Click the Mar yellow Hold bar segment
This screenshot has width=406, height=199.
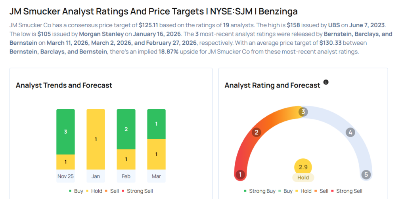pos(156,154)
